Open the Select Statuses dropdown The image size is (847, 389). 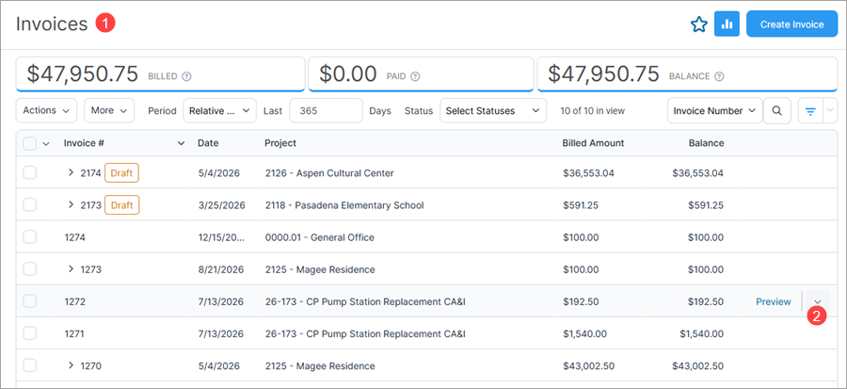tap(492, 110)
